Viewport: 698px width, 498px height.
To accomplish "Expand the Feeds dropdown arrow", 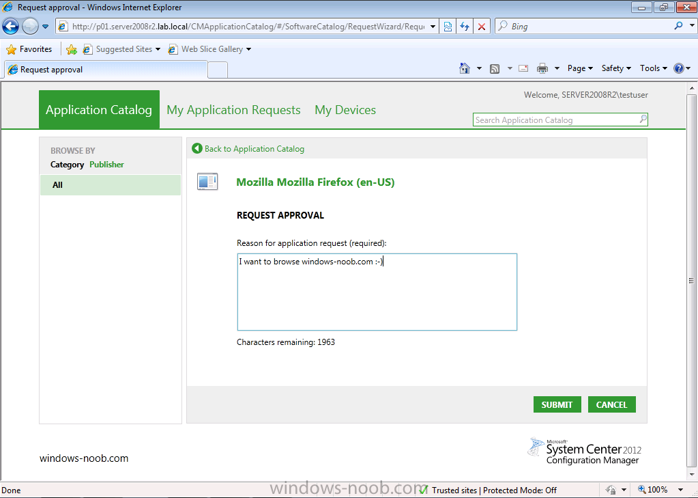I will point(510,69).
